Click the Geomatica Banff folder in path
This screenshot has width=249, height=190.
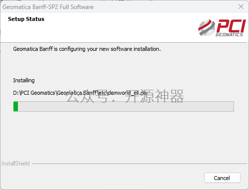[77, 93]
